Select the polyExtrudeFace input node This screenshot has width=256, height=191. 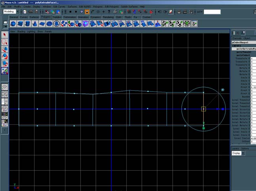[246, 49]
